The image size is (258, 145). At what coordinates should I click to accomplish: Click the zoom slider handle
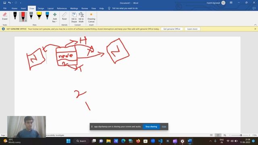[241, 135]
